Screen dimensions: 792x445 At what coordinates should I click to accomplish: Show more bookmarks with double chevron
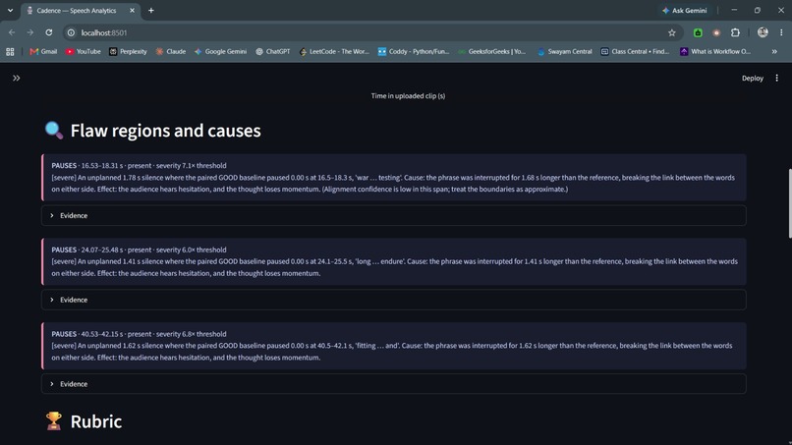(774, 51)
